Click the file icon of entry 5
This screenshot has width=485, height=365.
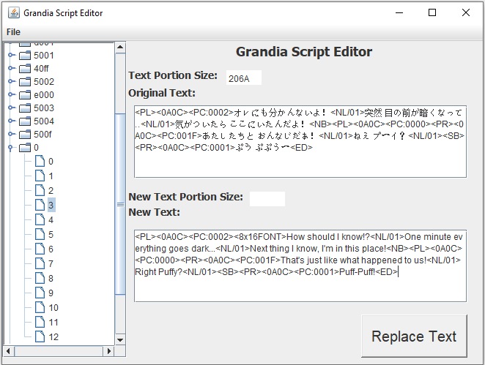(x=40, y=234)
